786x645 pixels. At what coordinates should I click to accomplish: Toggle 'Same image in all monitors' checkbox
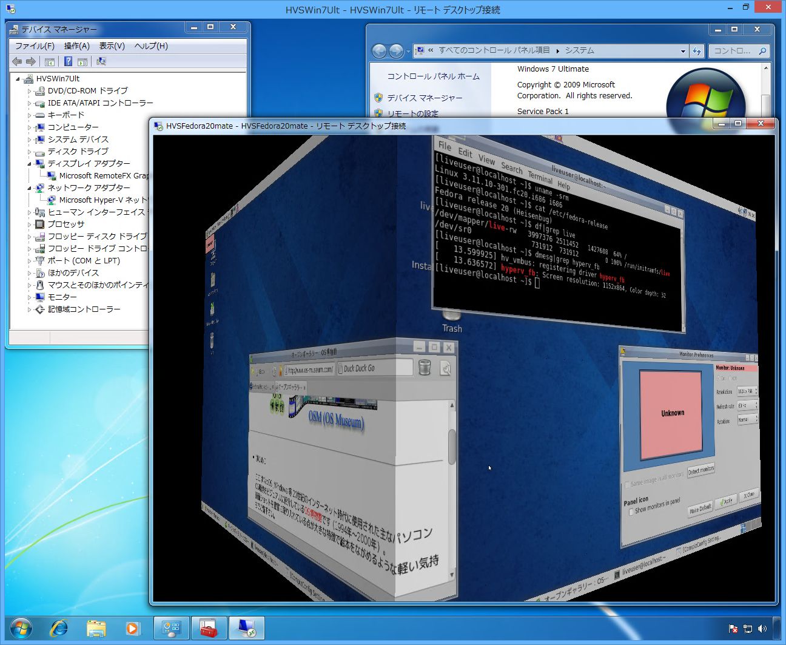[626, 484]
